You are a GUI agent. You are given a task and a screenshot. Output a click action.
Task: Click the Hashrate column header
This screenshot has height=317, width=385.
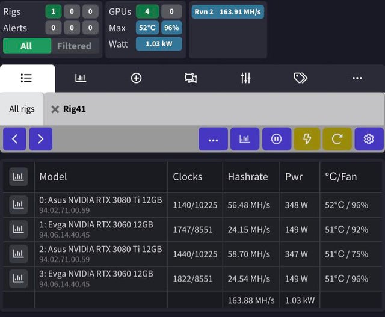pyautogui.click(x=248, y=177)
